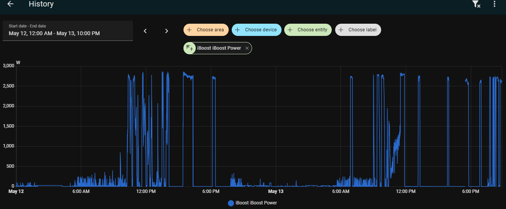Click the 2,500 y-axis label
Image resolution: width=506 pixels, height=209 pixels.
(8, 86)
